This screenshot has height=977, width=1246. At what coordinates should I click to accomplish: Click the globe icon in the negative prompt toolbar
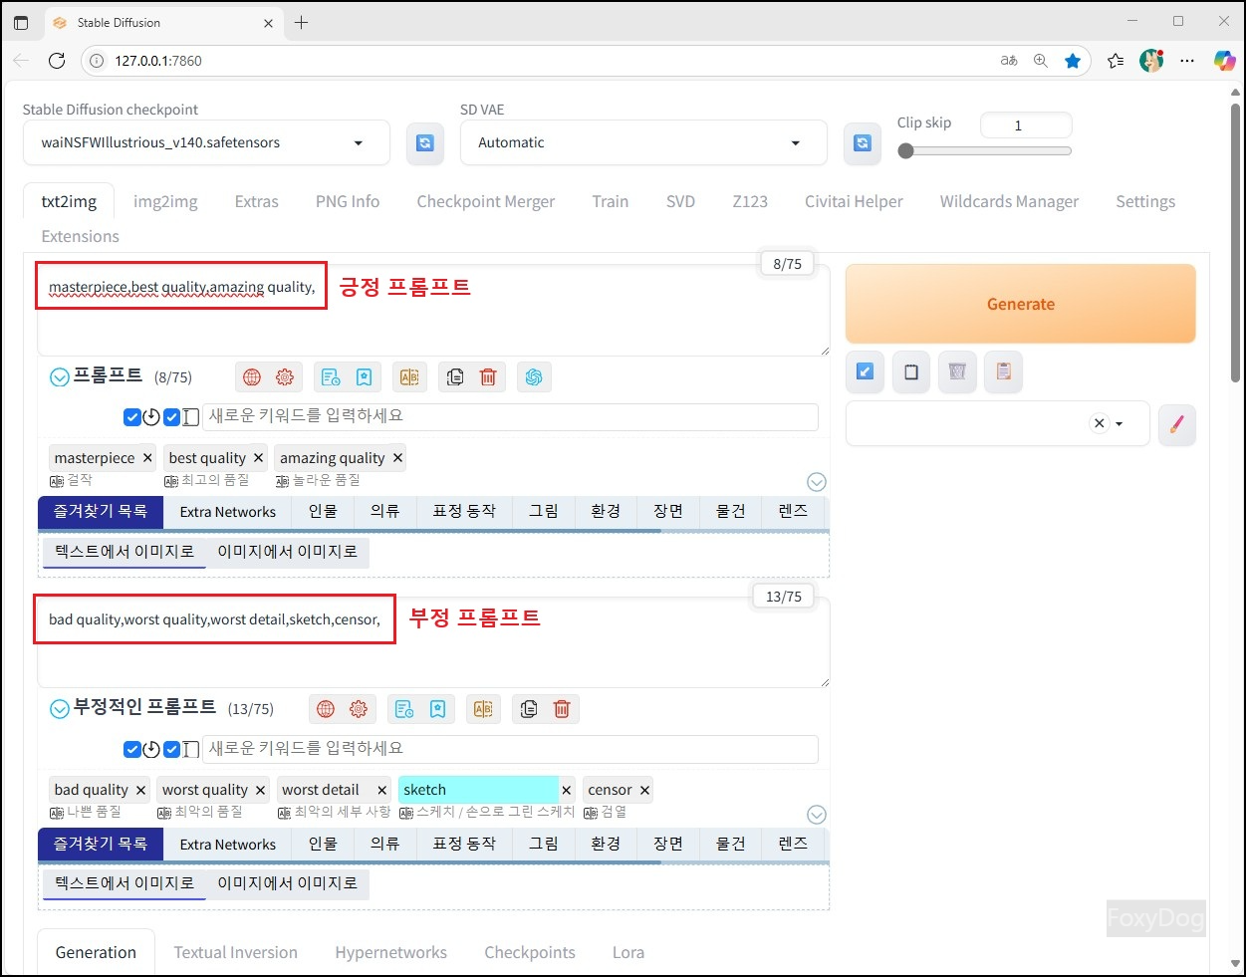click(x=326, y=709)
